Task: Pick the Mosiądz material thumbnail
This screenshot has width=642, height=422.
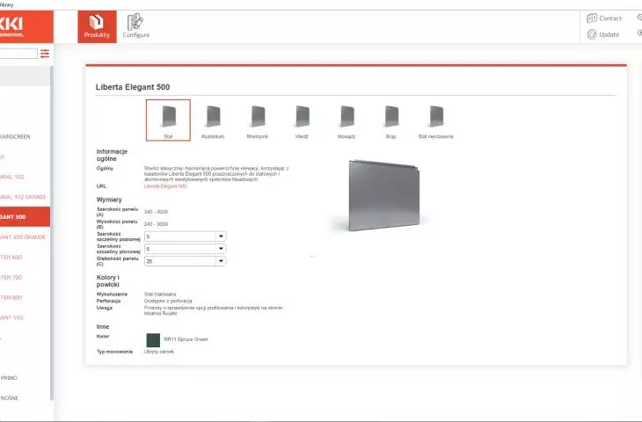Action: 347,120
